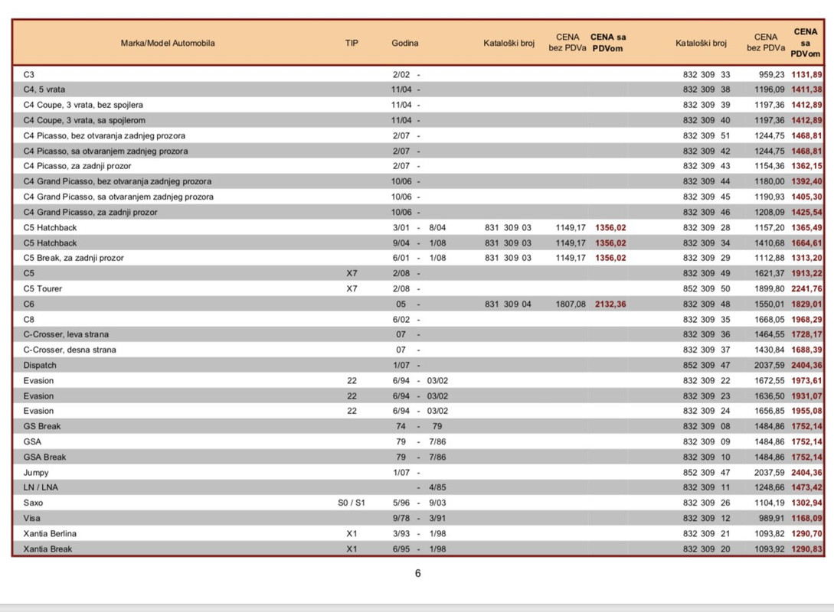
Task: Click price '1131,89' with VAT
Action: point(806,74)
